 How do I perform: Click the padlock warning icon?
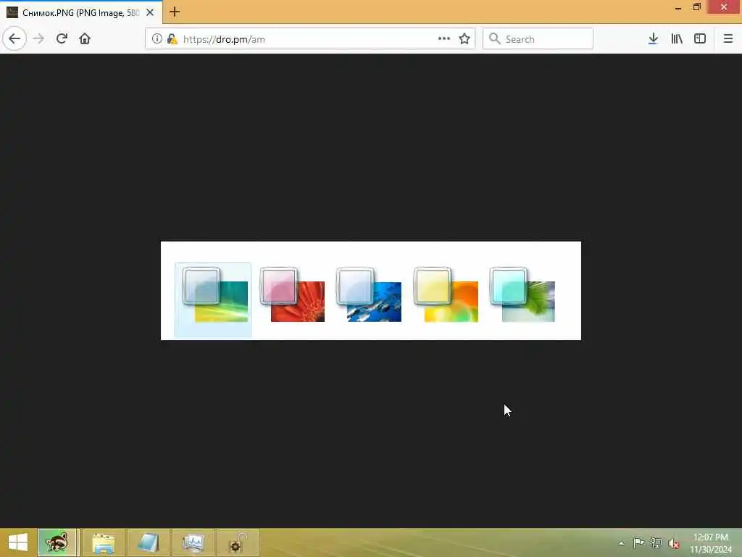tap(172, 39)
